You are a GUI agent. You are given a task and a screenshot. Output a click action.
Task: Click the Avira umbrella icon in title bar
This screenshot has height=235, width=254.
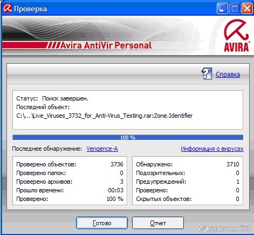pos(8,9)
